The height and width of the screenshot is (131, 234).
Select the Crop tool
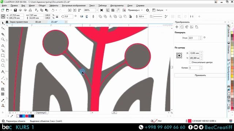(x=3, y=34)
